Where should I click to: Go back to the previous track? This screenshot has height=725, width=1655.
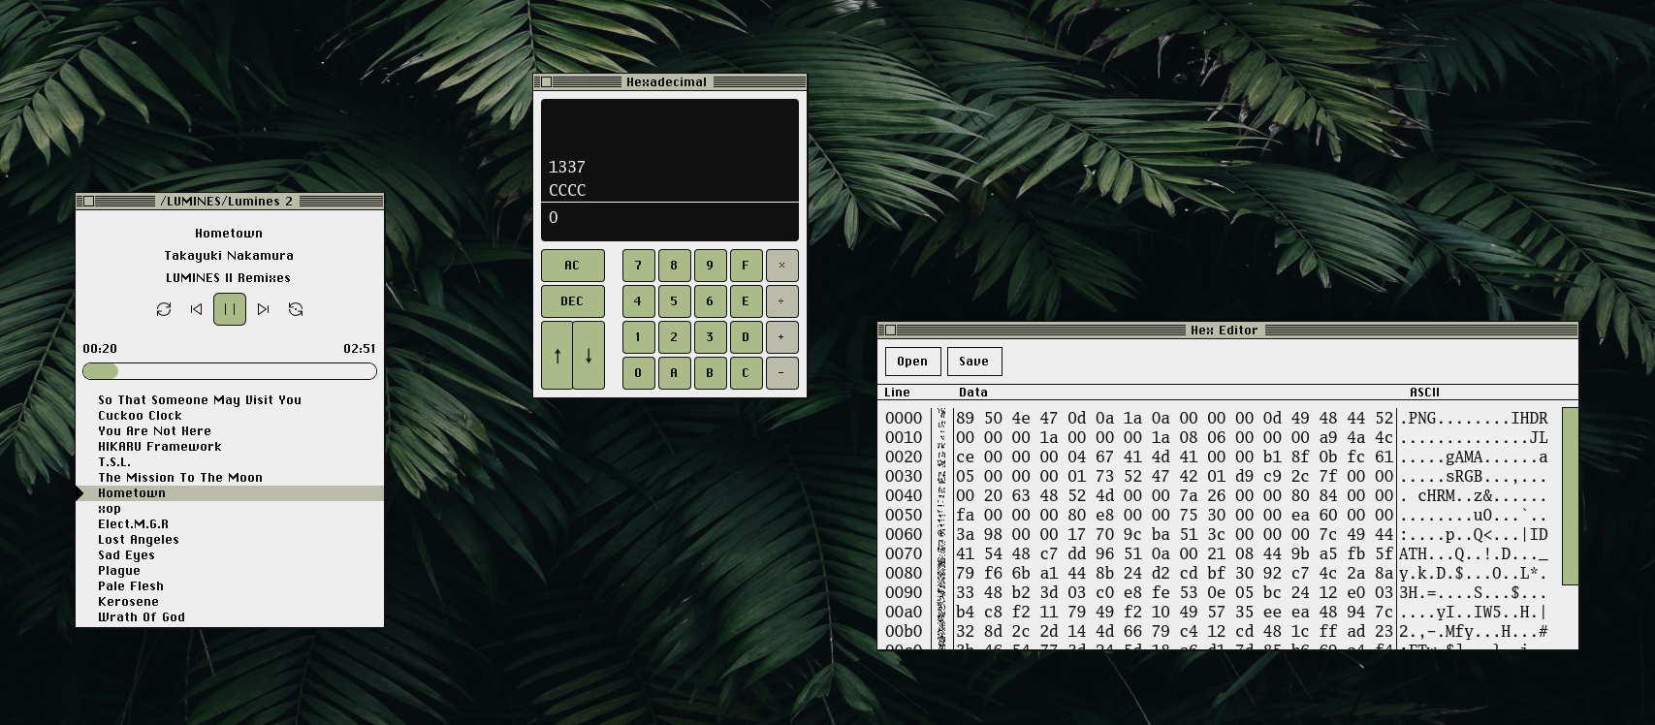(197, 309)
